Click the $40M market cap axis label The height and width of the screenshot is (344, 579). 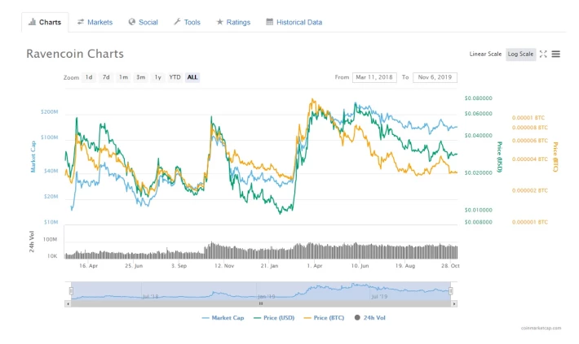(51, 171)
